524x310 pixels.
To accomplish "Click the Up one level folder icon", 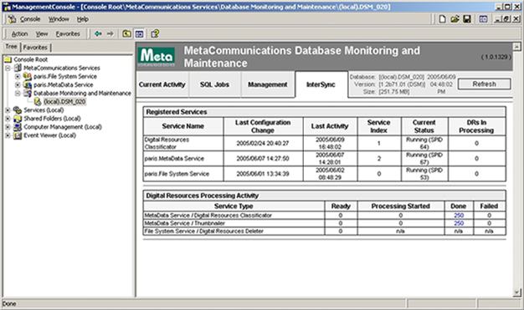I will click(126, 33).
